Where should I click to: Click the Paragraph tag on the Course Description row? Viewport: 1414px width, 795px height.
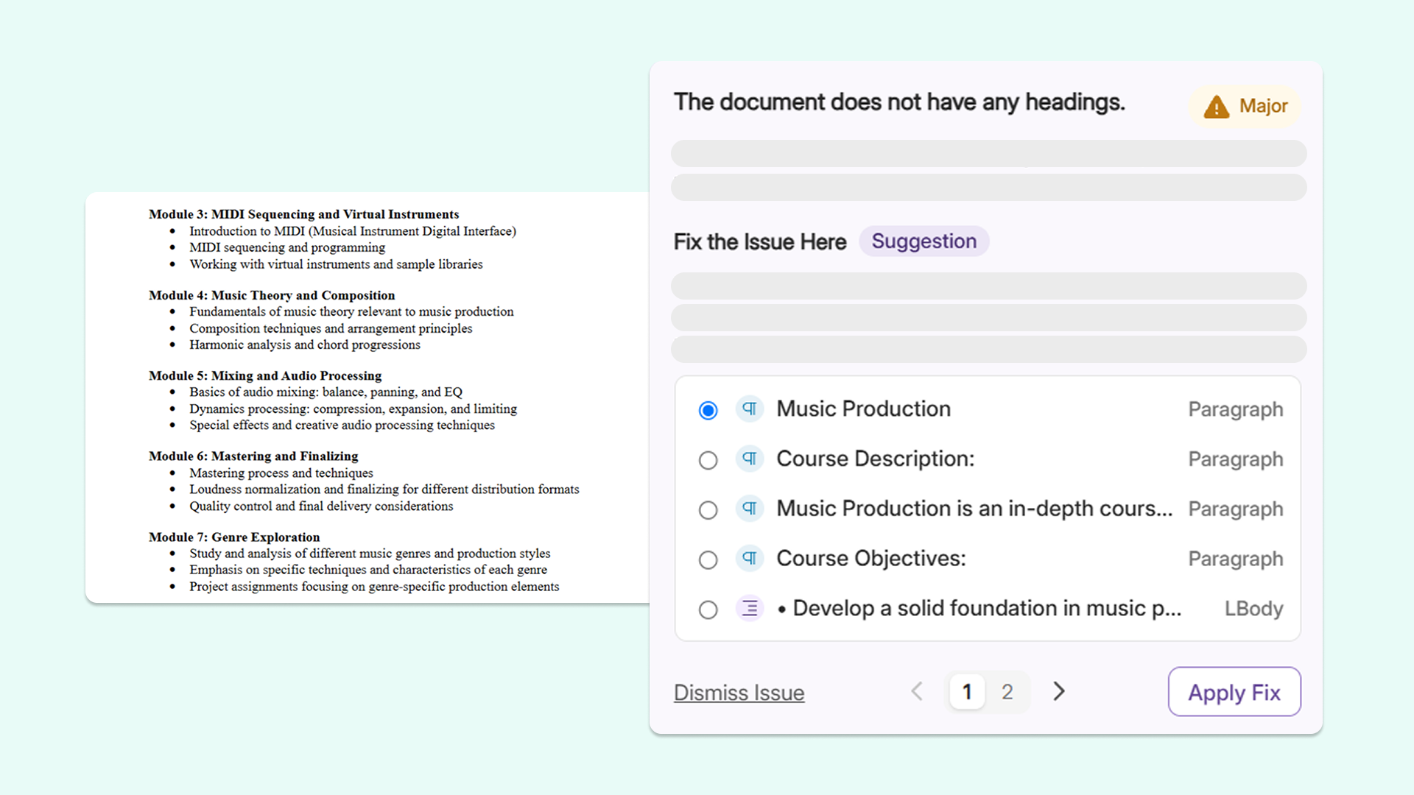pyautogui.click(x=1235, y=459)
